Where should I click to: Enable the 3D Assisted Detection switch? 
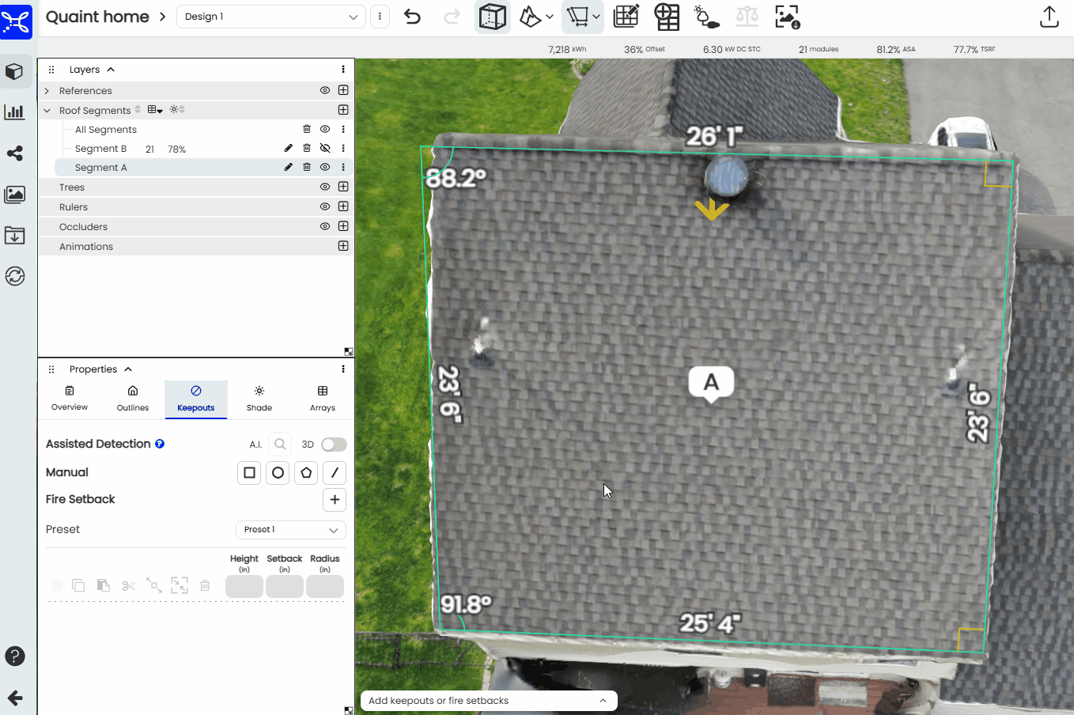point(333,445)
